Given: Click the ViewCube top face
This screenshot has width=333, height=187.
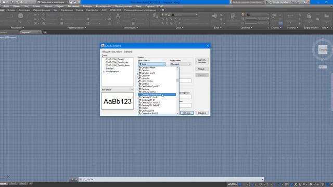Looking at the screenshot, I should click(323, 50).
